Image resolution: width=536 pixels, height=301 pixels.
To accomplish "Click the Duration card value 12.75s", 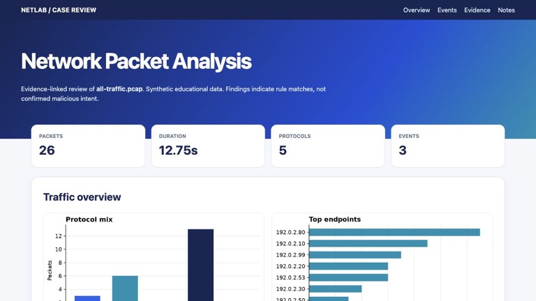I will [178, 150].
